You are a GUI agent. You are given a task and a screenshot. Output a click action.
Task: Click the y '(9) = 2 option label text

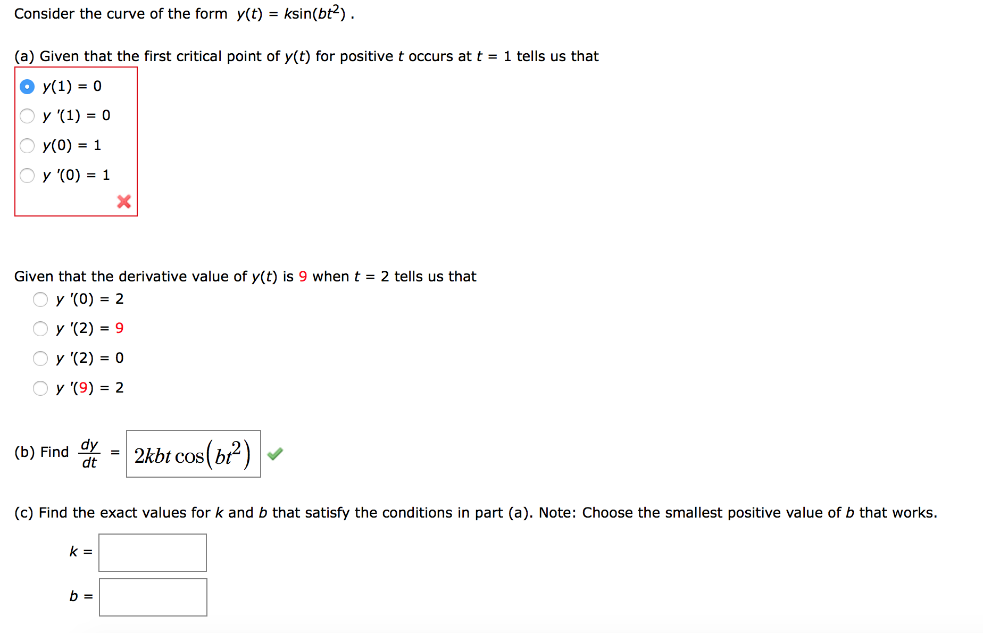coord(90,388)
